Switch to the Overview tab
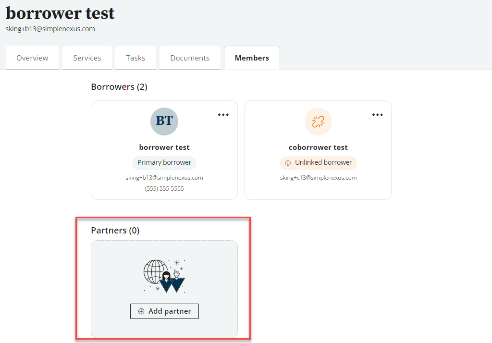The image size is (492, 343). [32, 58]
